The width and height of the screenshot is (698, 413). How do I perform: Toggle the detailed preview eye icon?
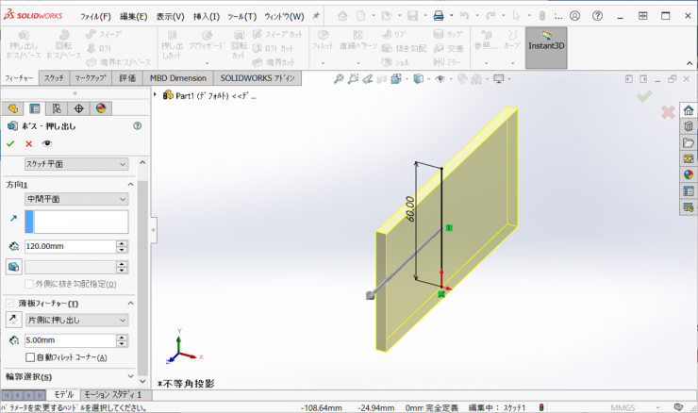pos(47,143)
